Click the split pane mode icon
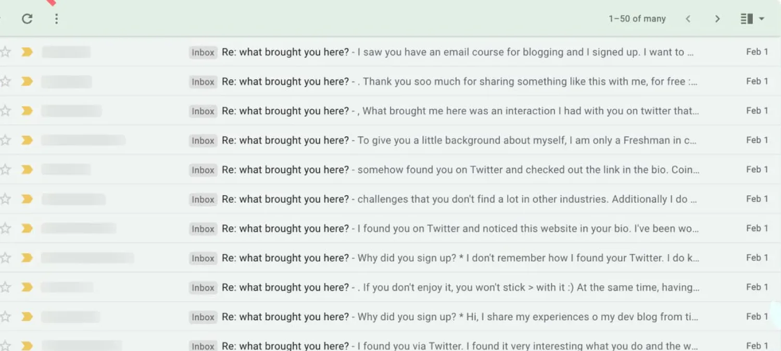781x351 pixels. pos(747,19)
